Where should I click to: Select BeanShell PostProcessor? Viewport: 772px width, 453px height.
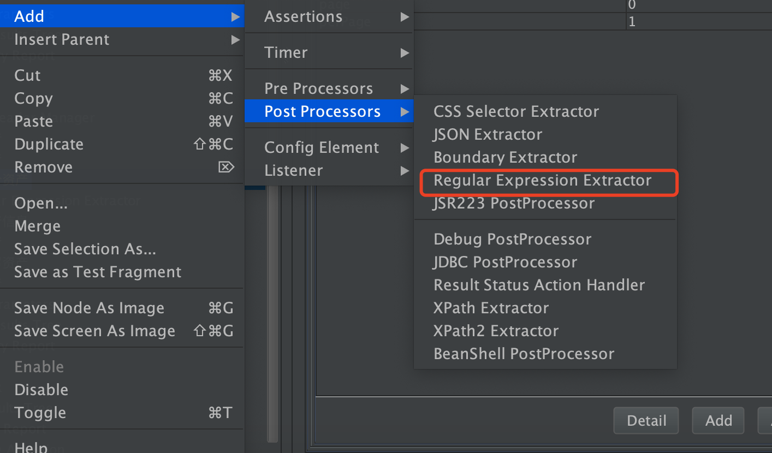[x=524, y=354]
